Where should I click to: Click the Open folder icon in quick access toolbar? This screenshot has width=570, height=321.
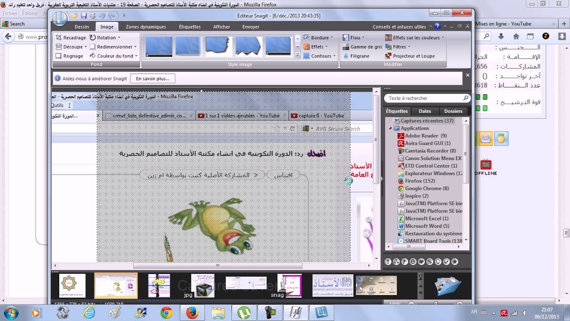pos(74,16)
